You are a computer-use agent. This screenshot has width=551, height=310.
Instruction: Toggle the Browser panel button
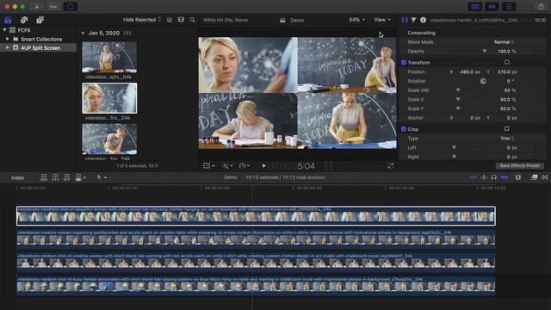pos(474,6)
